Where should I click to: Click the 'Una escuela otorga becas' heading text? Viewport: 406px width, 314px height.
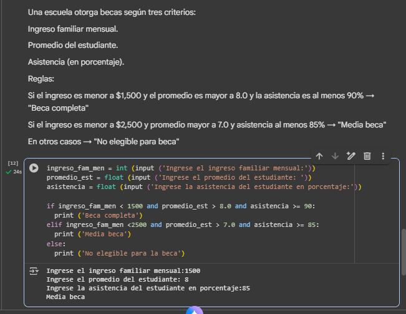111,13
